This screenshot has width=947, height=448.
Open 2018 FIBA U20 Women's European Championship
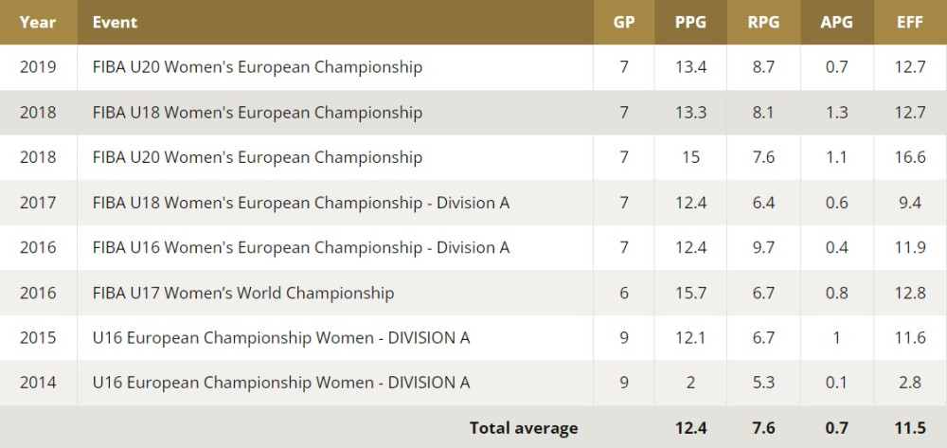(x=258, y=157)
